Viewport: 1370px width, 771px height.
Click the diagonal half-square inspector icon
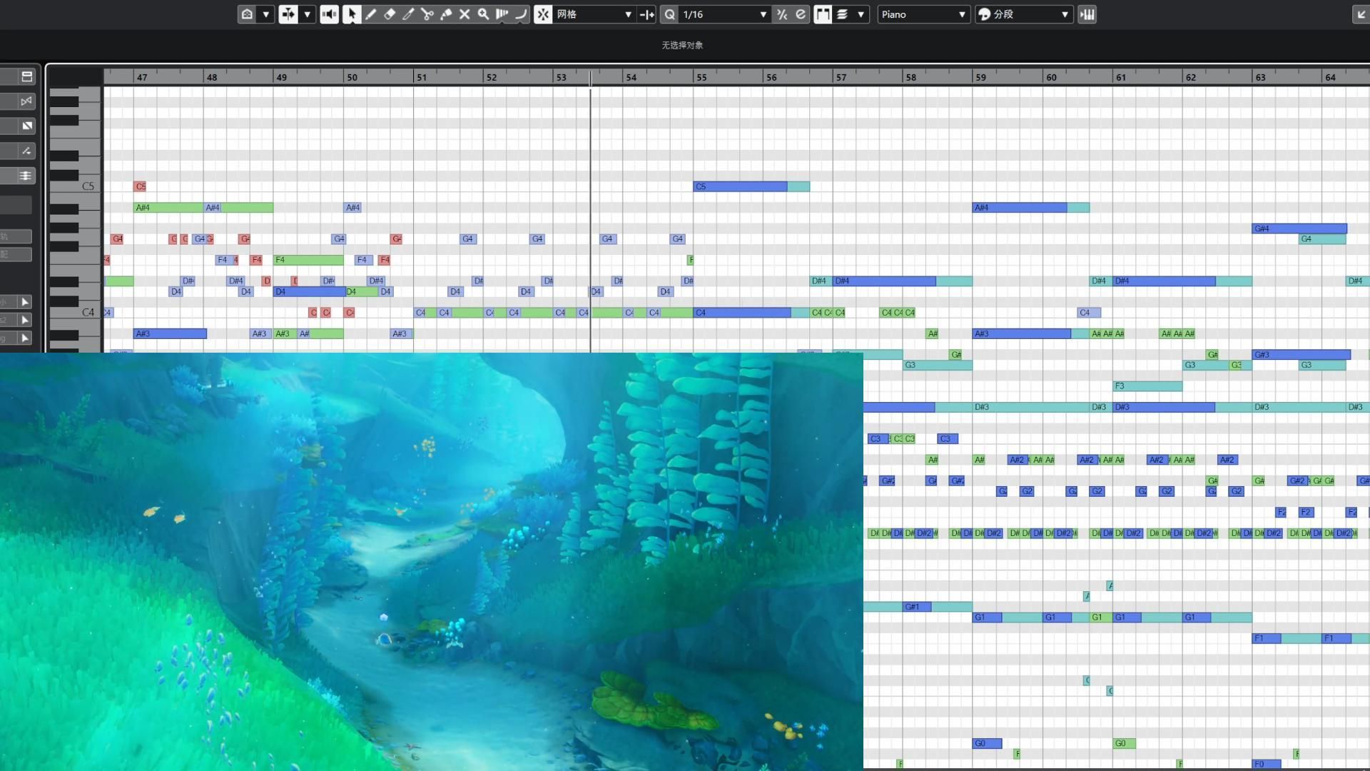point(26,126)
